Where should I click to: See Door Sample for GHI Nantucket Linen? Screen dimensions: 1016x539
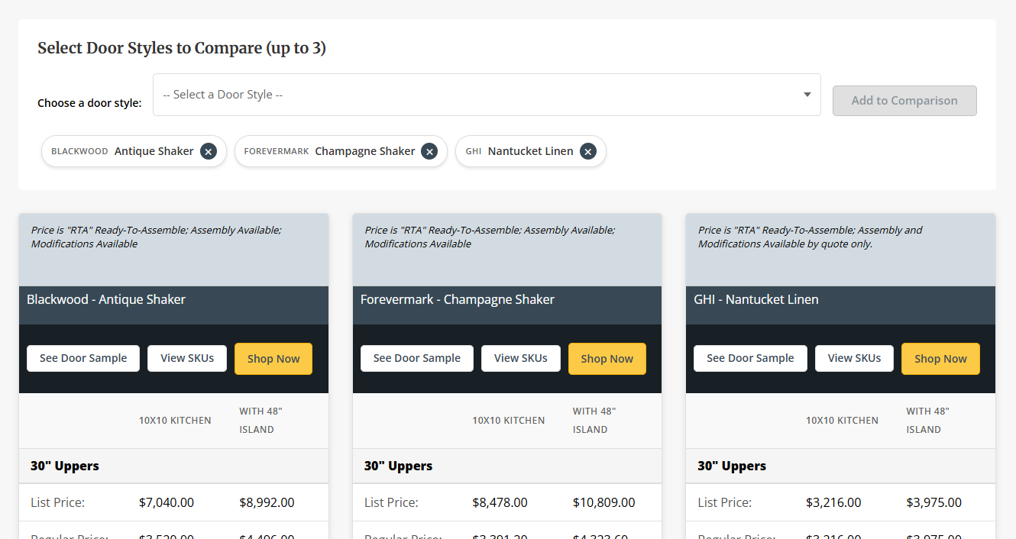click(x=750, y=358)
